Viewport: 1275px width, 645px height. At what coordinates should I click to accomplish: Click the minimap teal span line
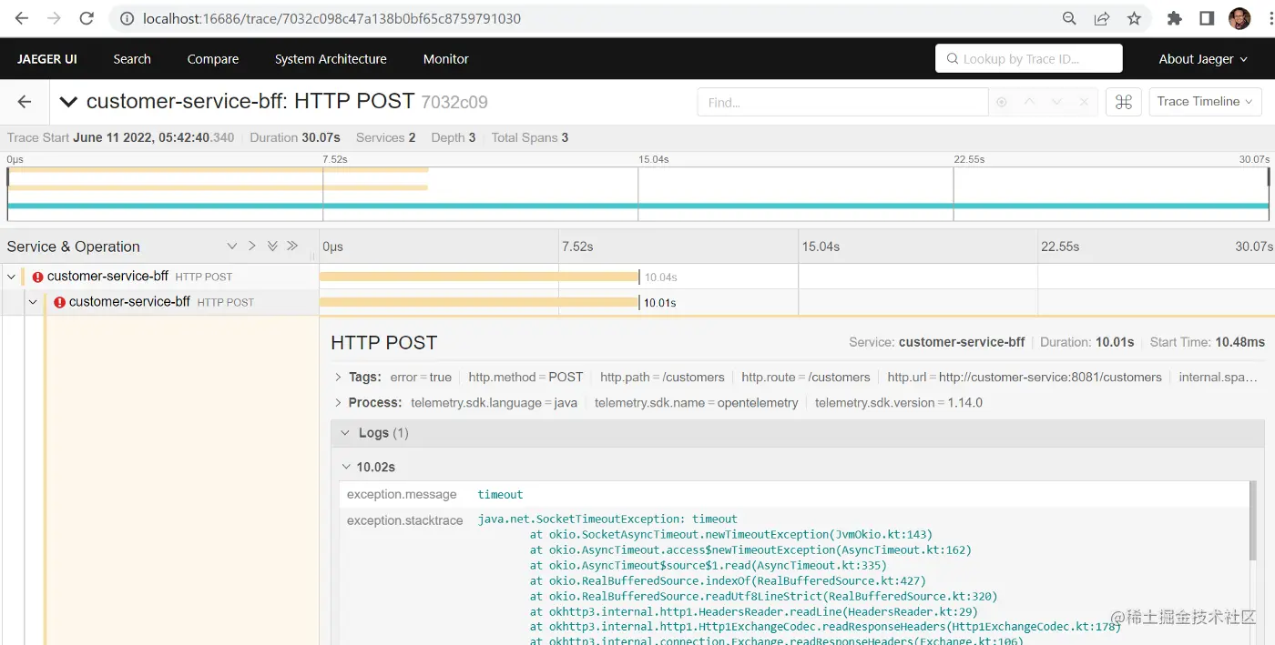[637, 206]
